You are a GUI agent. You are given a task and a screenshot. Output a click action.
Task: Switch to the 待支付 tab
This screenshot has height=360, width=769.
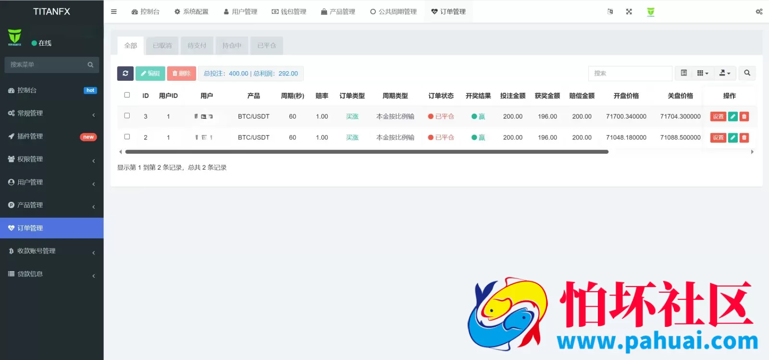[197, 46]
